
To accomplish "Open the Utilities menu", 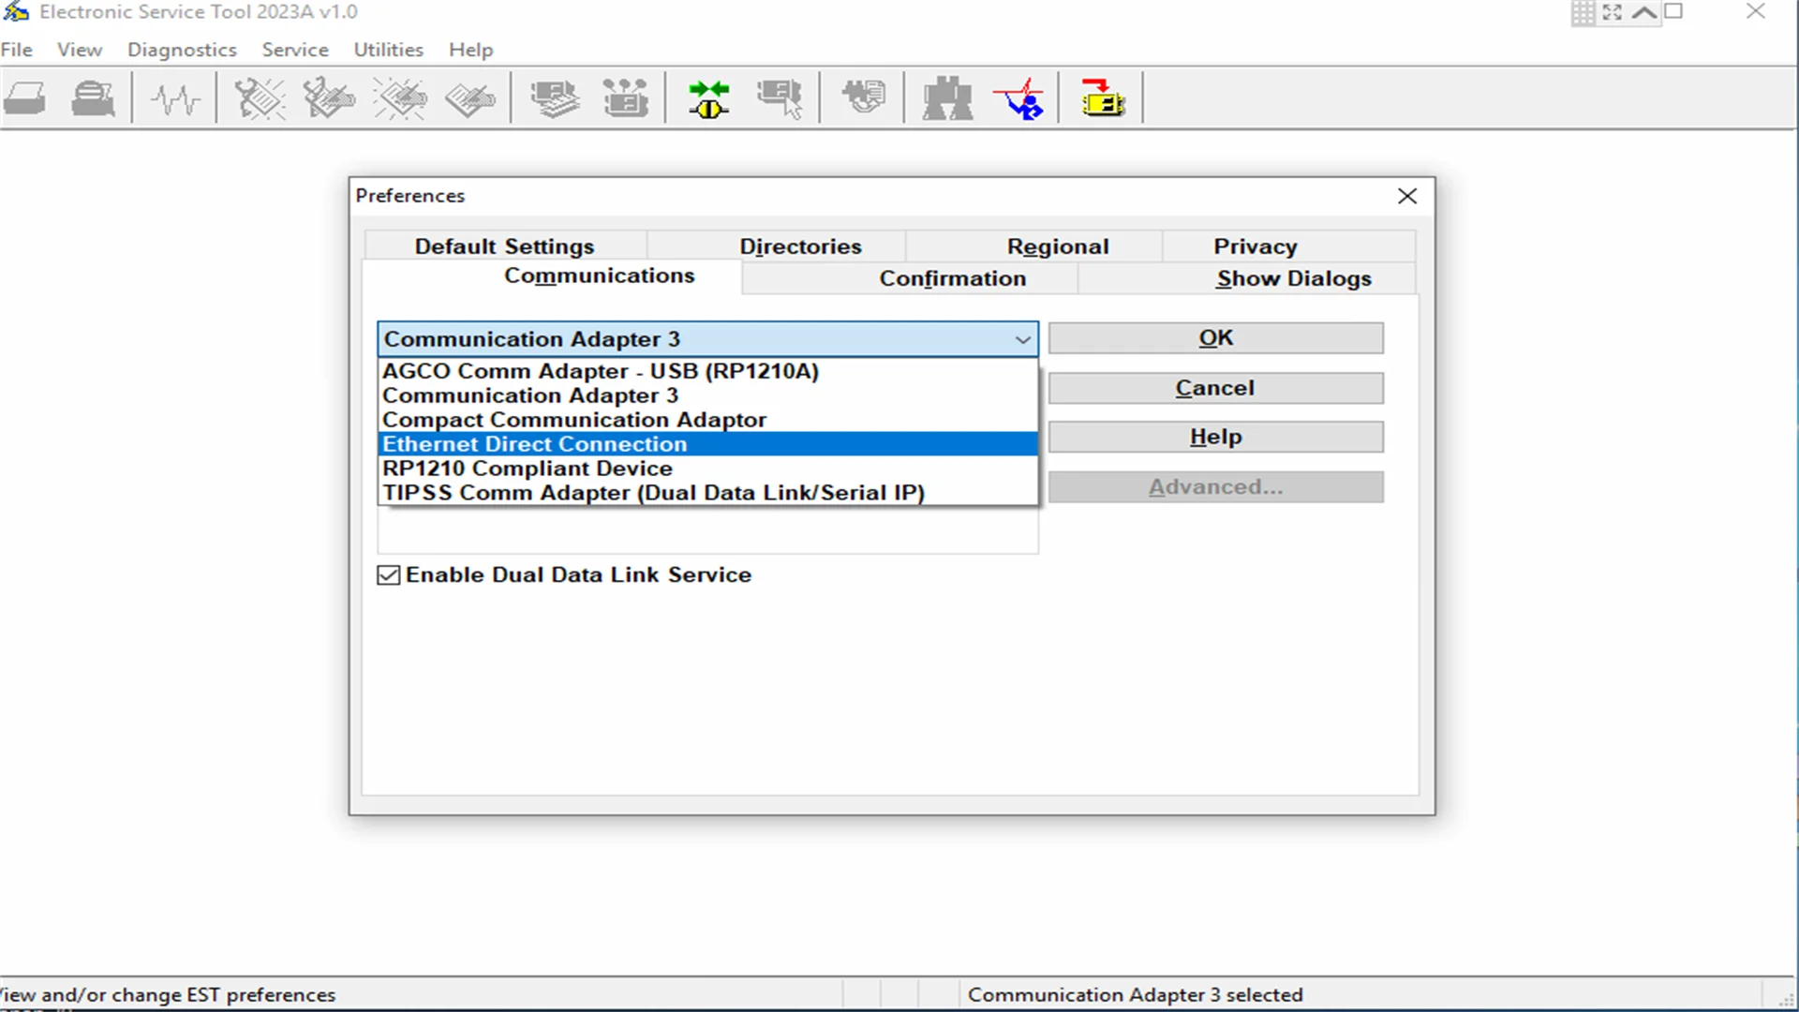I will 388,50.
